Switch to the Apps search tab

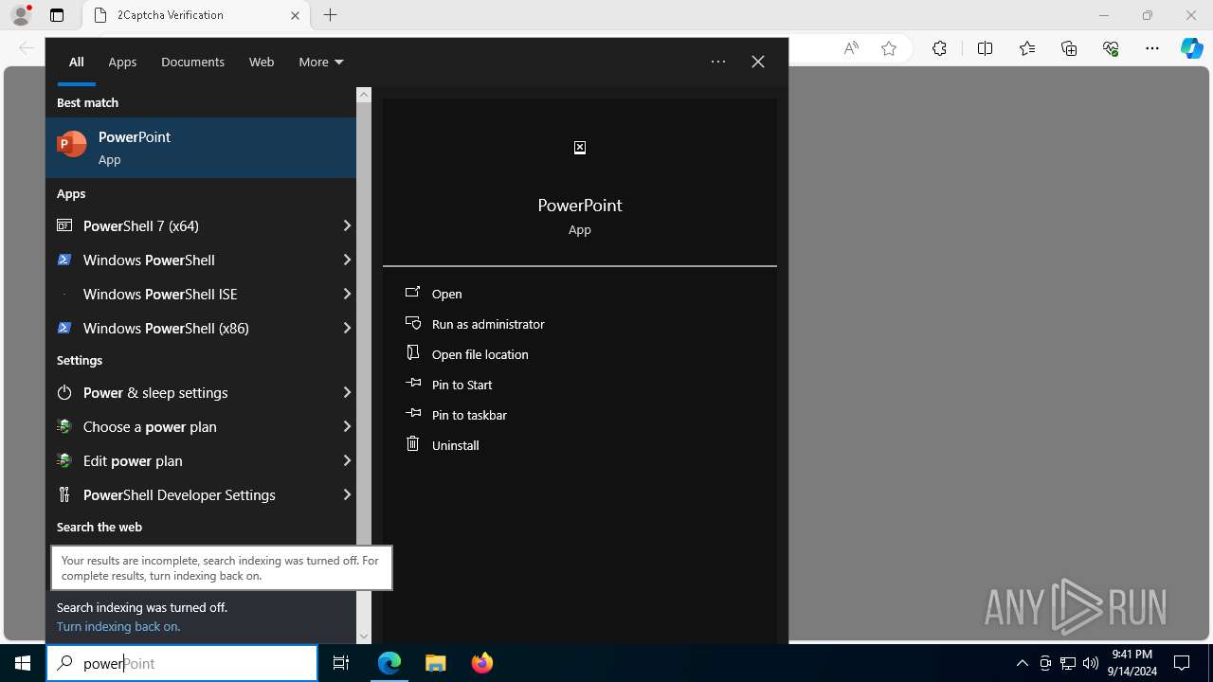pyautogui.click(x=122, y=62)
